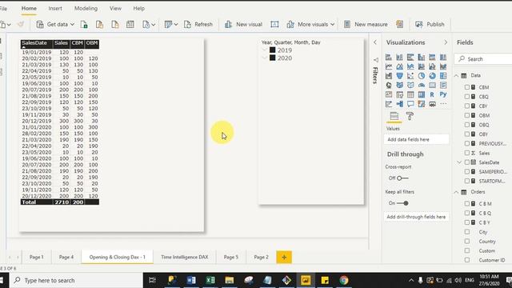Screen dimensions: 512x288
Task: Tick the OBQ field checkbox
Action: pyautogui.click(x=467, y=125)
